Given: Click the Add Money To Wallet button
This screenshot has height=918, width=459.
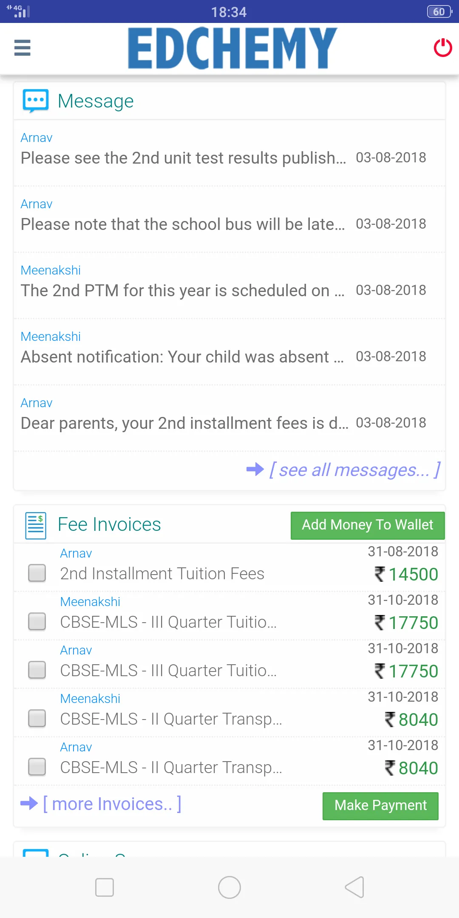Looking at the screenshot, I should (368, 525).
